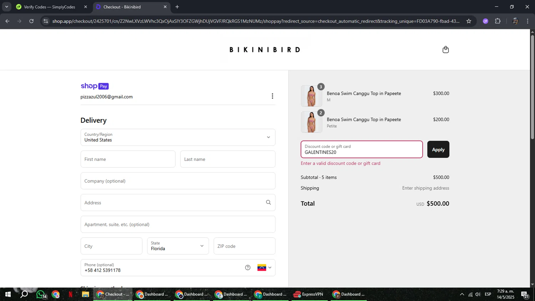Open the Chrome three-dot menu
The image size is (535, 301).
528,21
